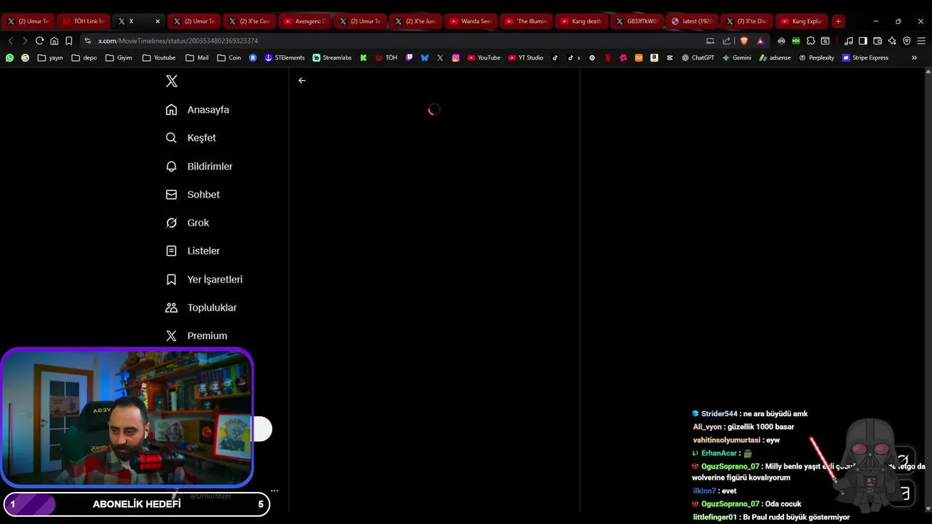932x524 pixels.
Task: Open the Amazon bookmark icon
Action: tap(654, 57)
